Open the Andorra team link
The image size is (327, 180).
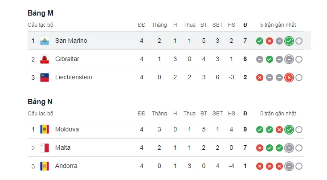click(66, 166)
